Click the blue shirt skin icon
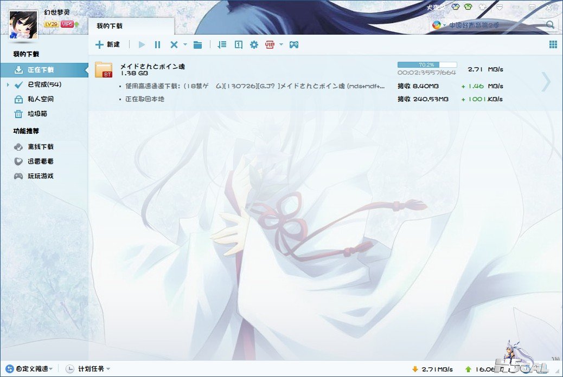This screenshot has height=377, width=563. 455,6
